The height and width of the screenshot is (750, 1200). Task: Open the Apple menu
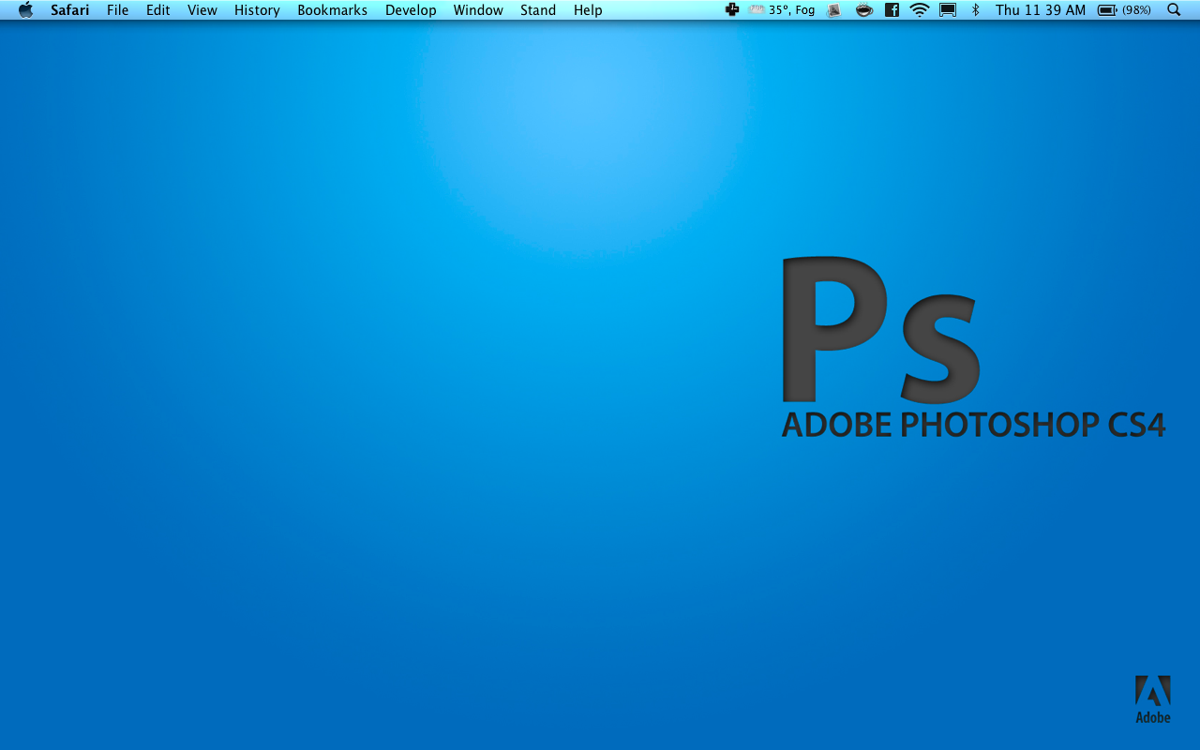[25, 10]
